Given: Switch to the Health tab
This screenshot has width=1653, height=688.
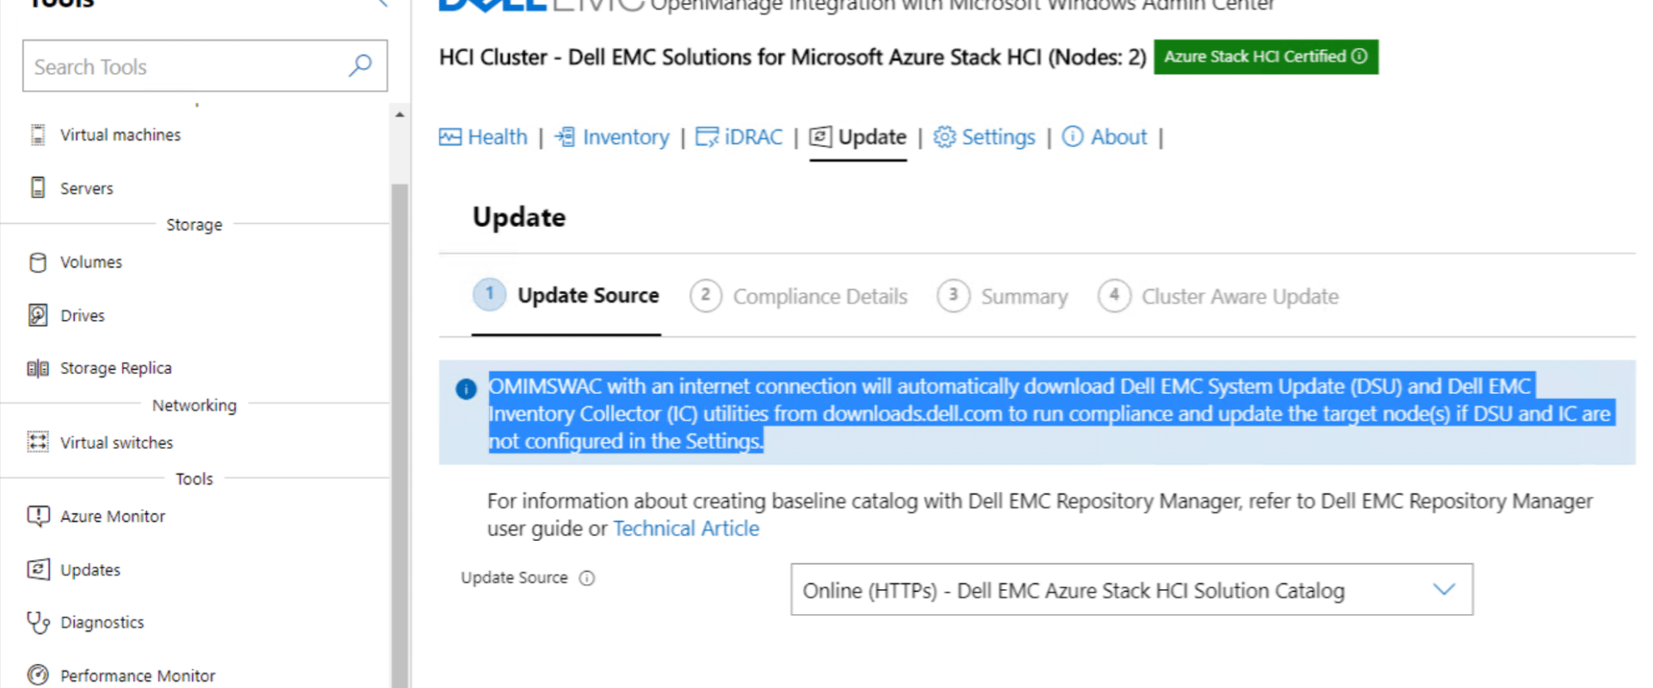Looking at the screenshot, I should pos(483,137).
